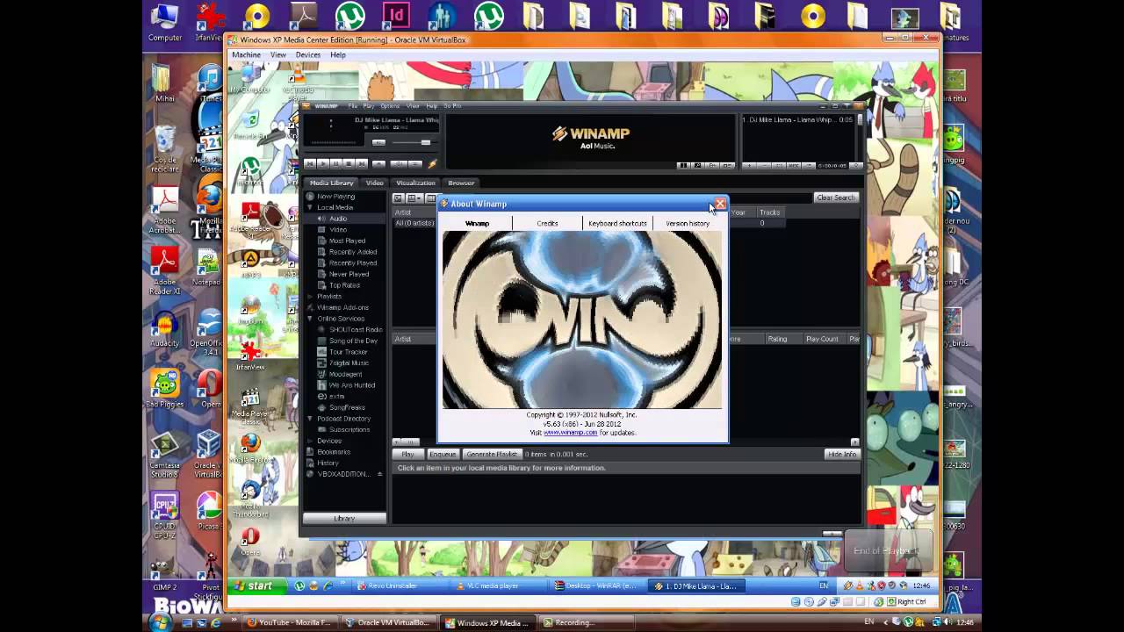Select Now Playing in the library tree
The height and width of the screenshot is (632, 1124).
click(x=335, y=197)
